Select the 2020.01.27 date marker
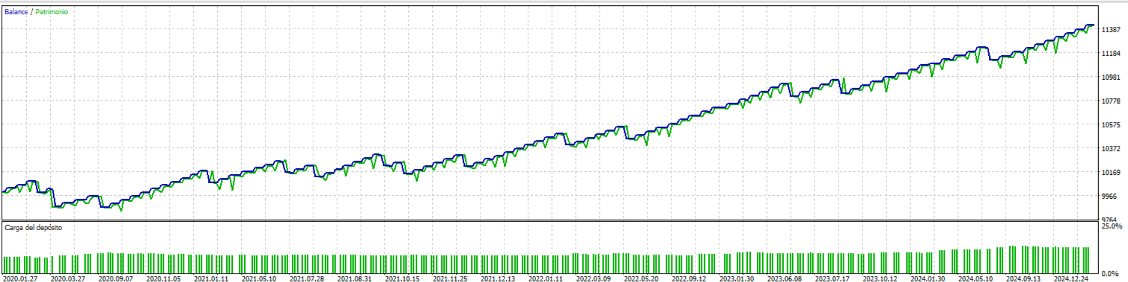1128x282 pixels. 20,278
